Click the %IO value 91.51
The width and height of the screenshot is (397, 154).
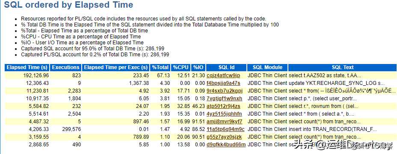pyautogui.click(x=199, y=122)
